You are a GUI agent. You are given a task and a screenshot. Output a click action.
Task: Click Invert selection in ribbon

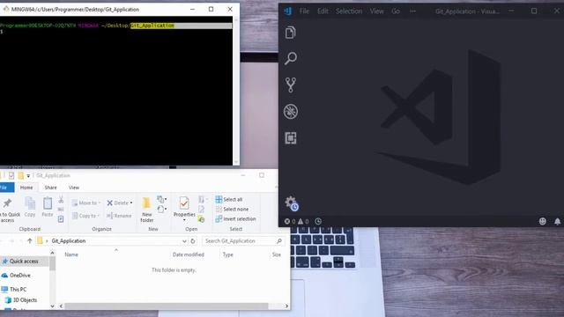click(x=235, y=218)
